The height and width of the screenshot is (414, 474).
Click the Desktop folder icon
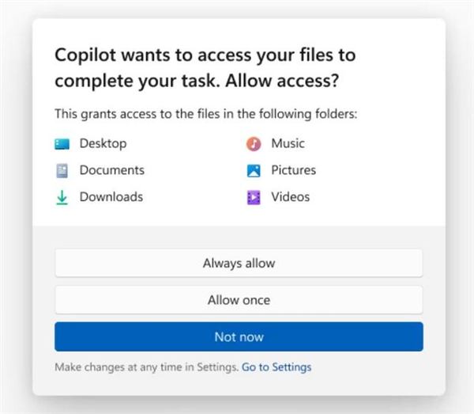point(62,144)
